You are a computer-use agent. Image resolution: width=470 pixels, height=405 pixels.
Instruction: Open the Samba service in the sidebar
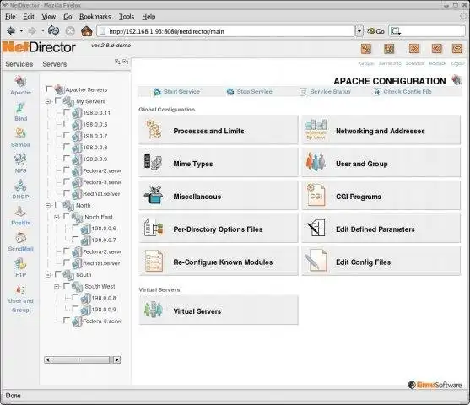click(x=20, y=138)
